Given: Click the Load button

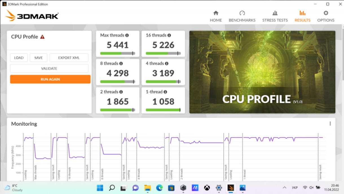Looking at the screenshot, I should (x=19, y=58).
